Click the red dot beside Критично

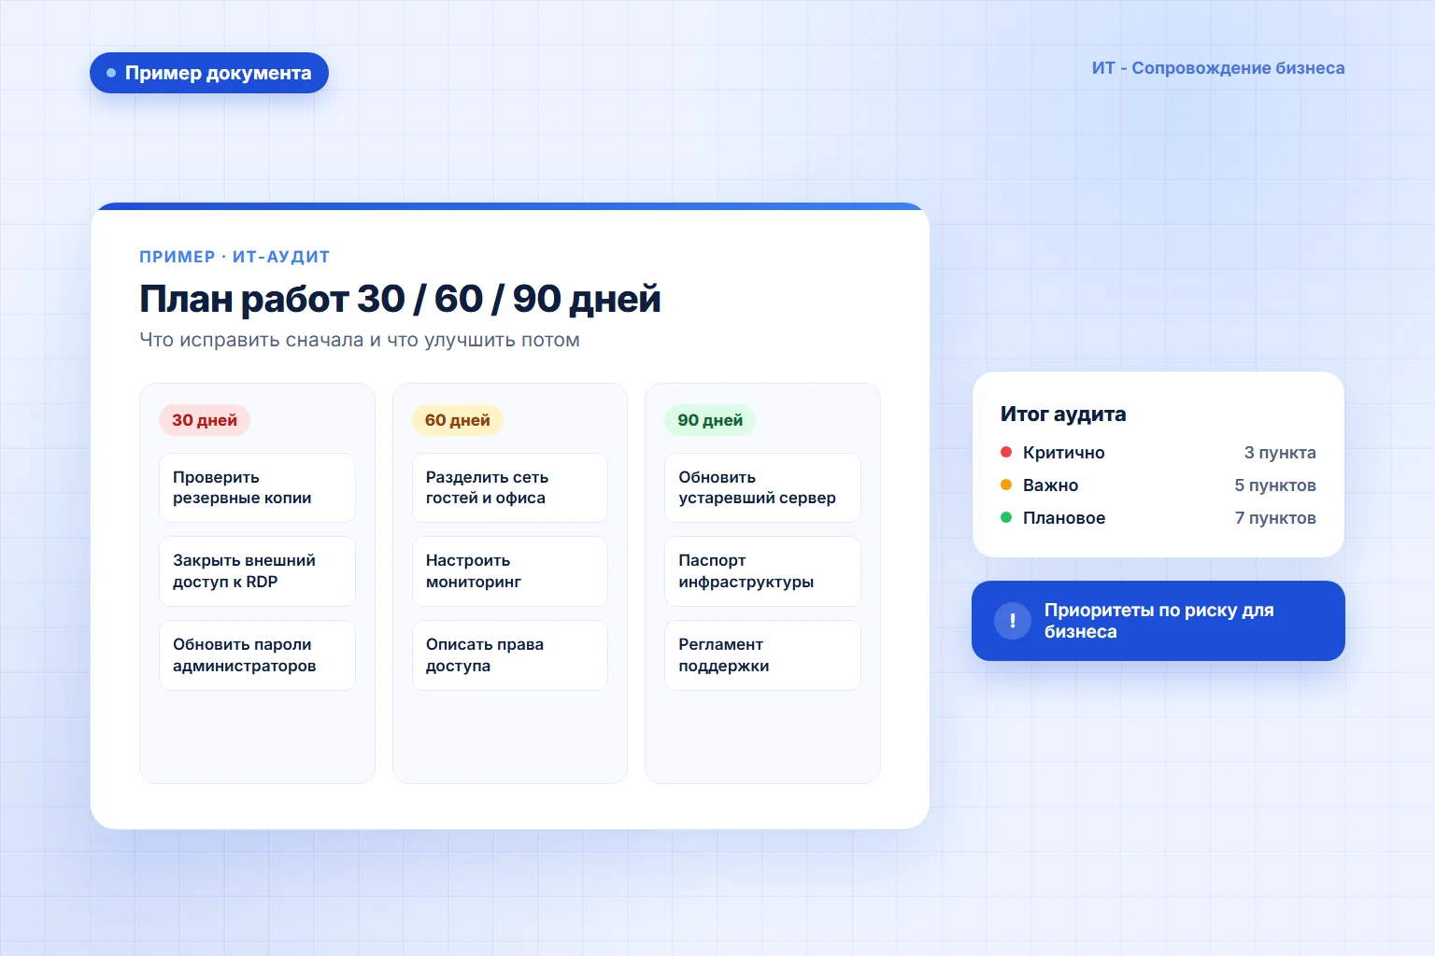point(1006,452)
